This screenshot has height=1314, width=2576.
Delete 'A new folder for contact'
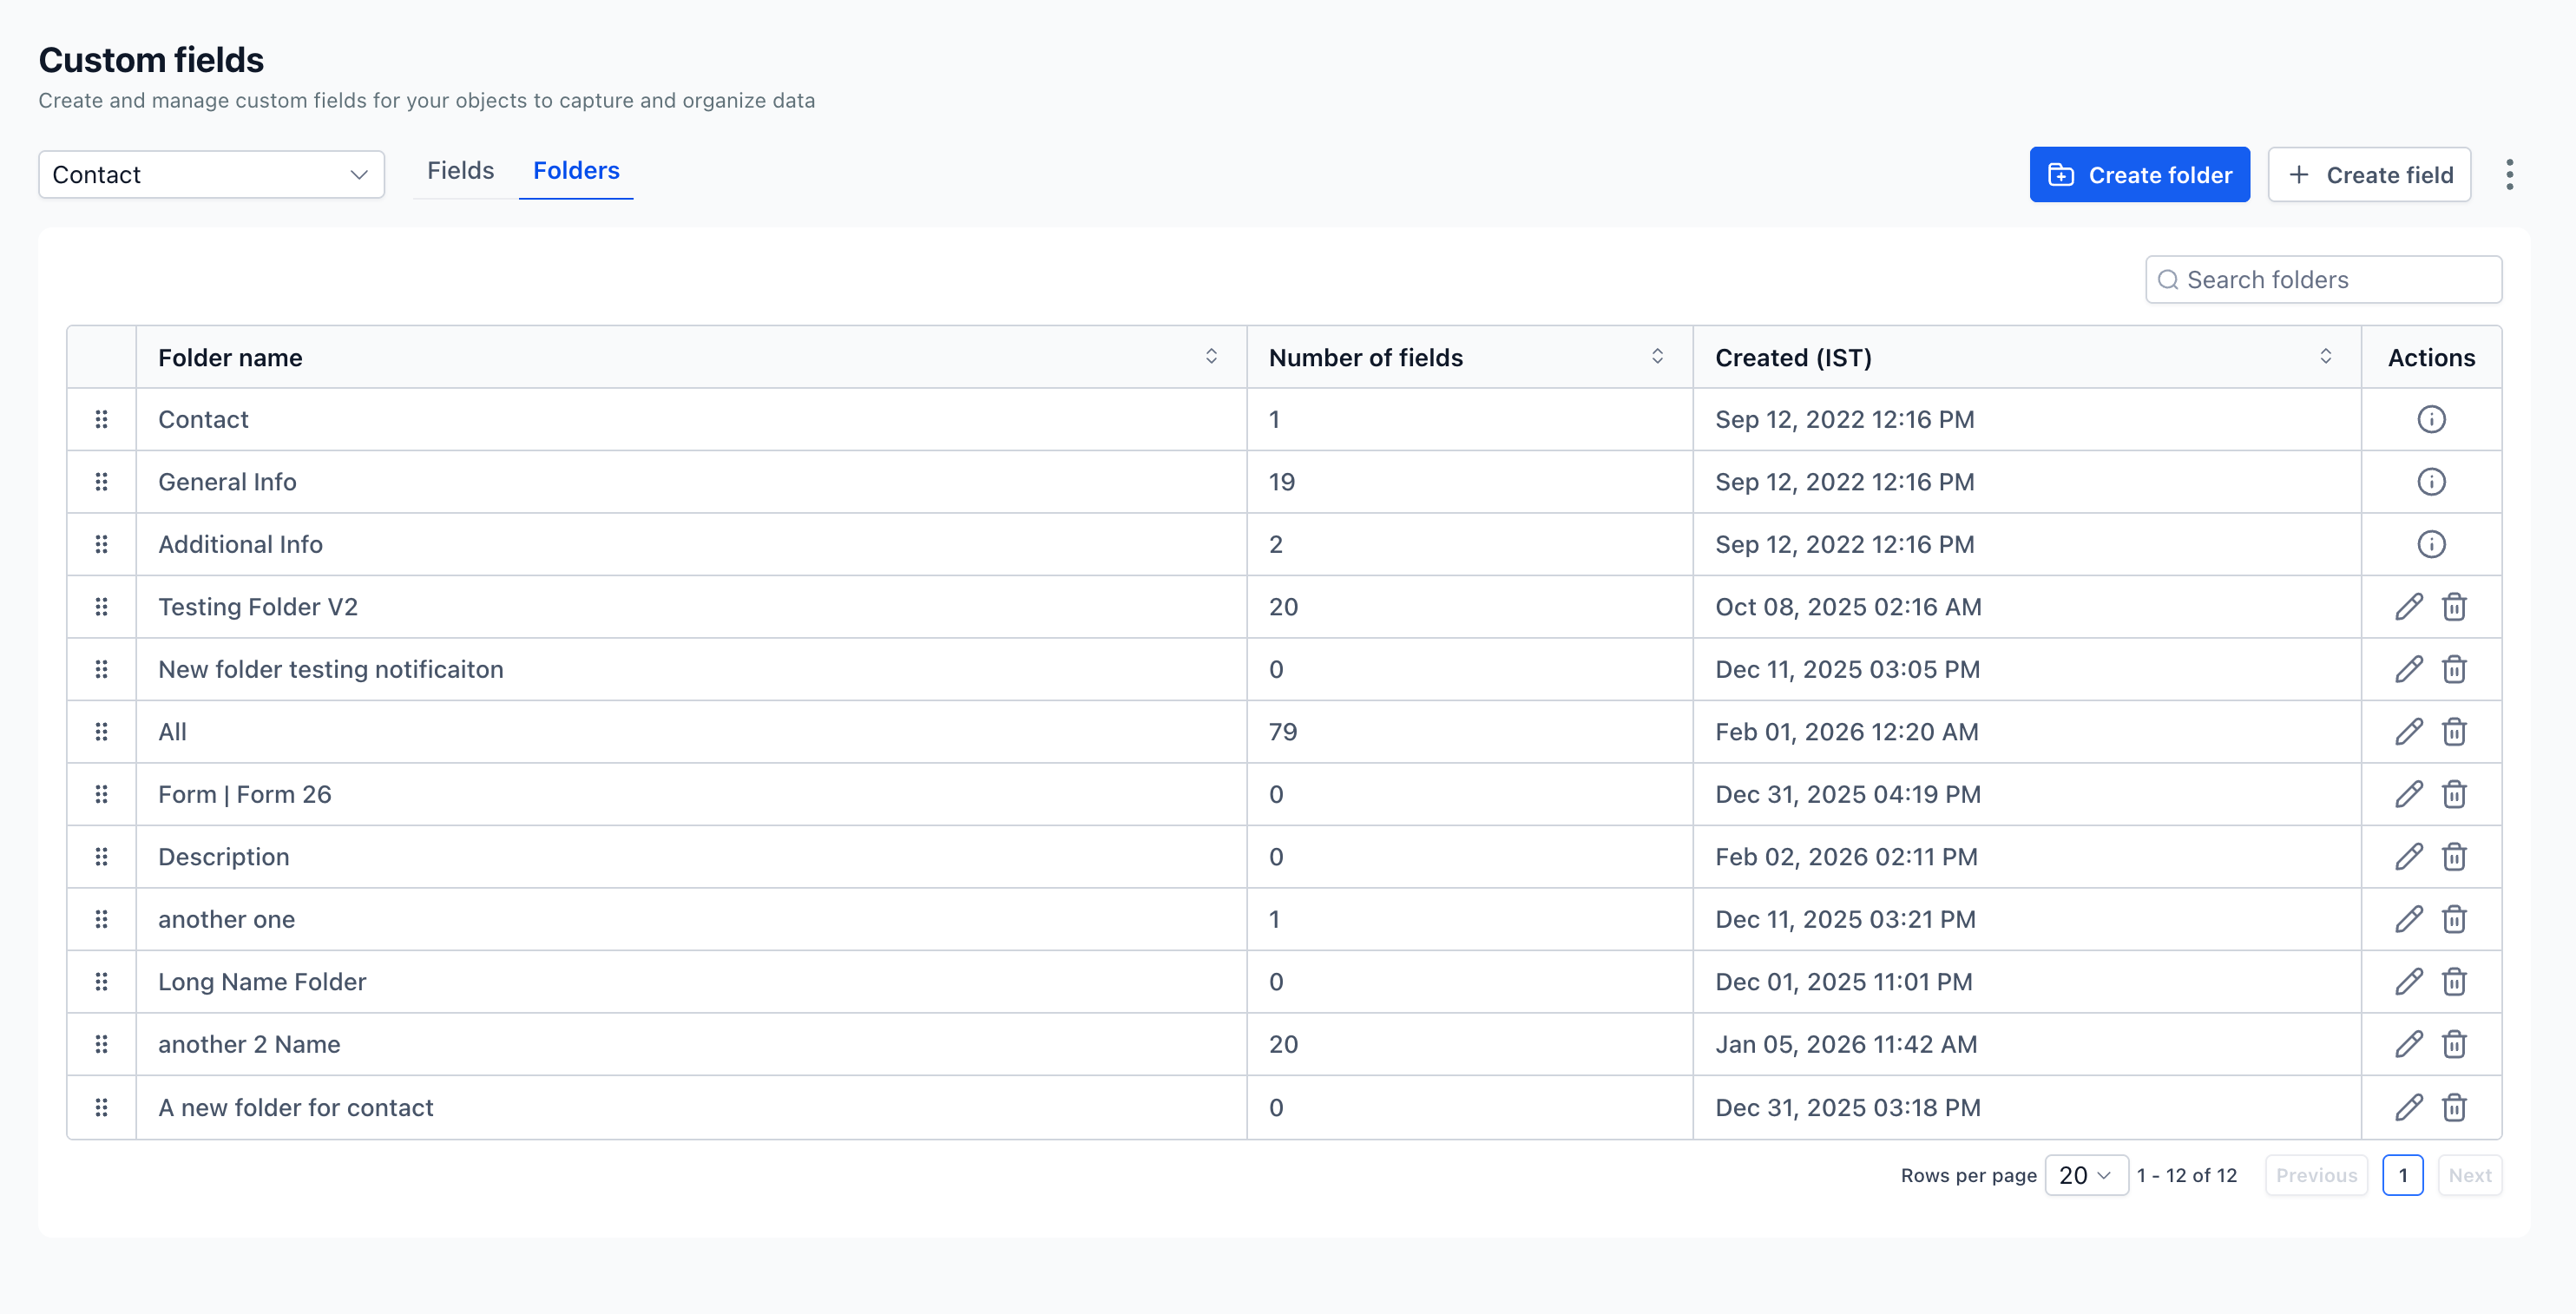tap(2454, 1107)
